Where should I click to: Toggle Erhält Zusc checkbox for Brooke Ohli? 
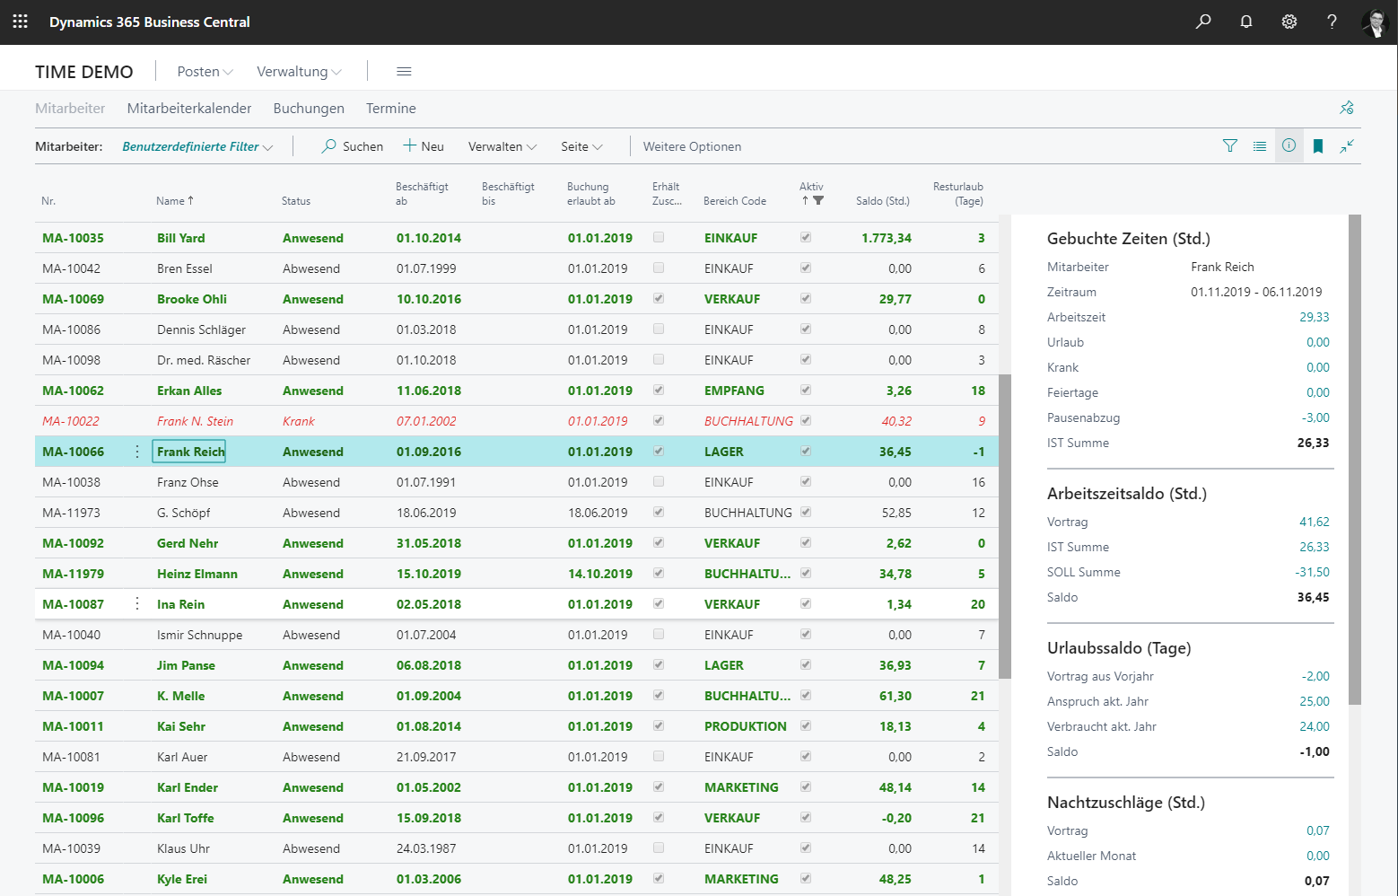[660, 299]
